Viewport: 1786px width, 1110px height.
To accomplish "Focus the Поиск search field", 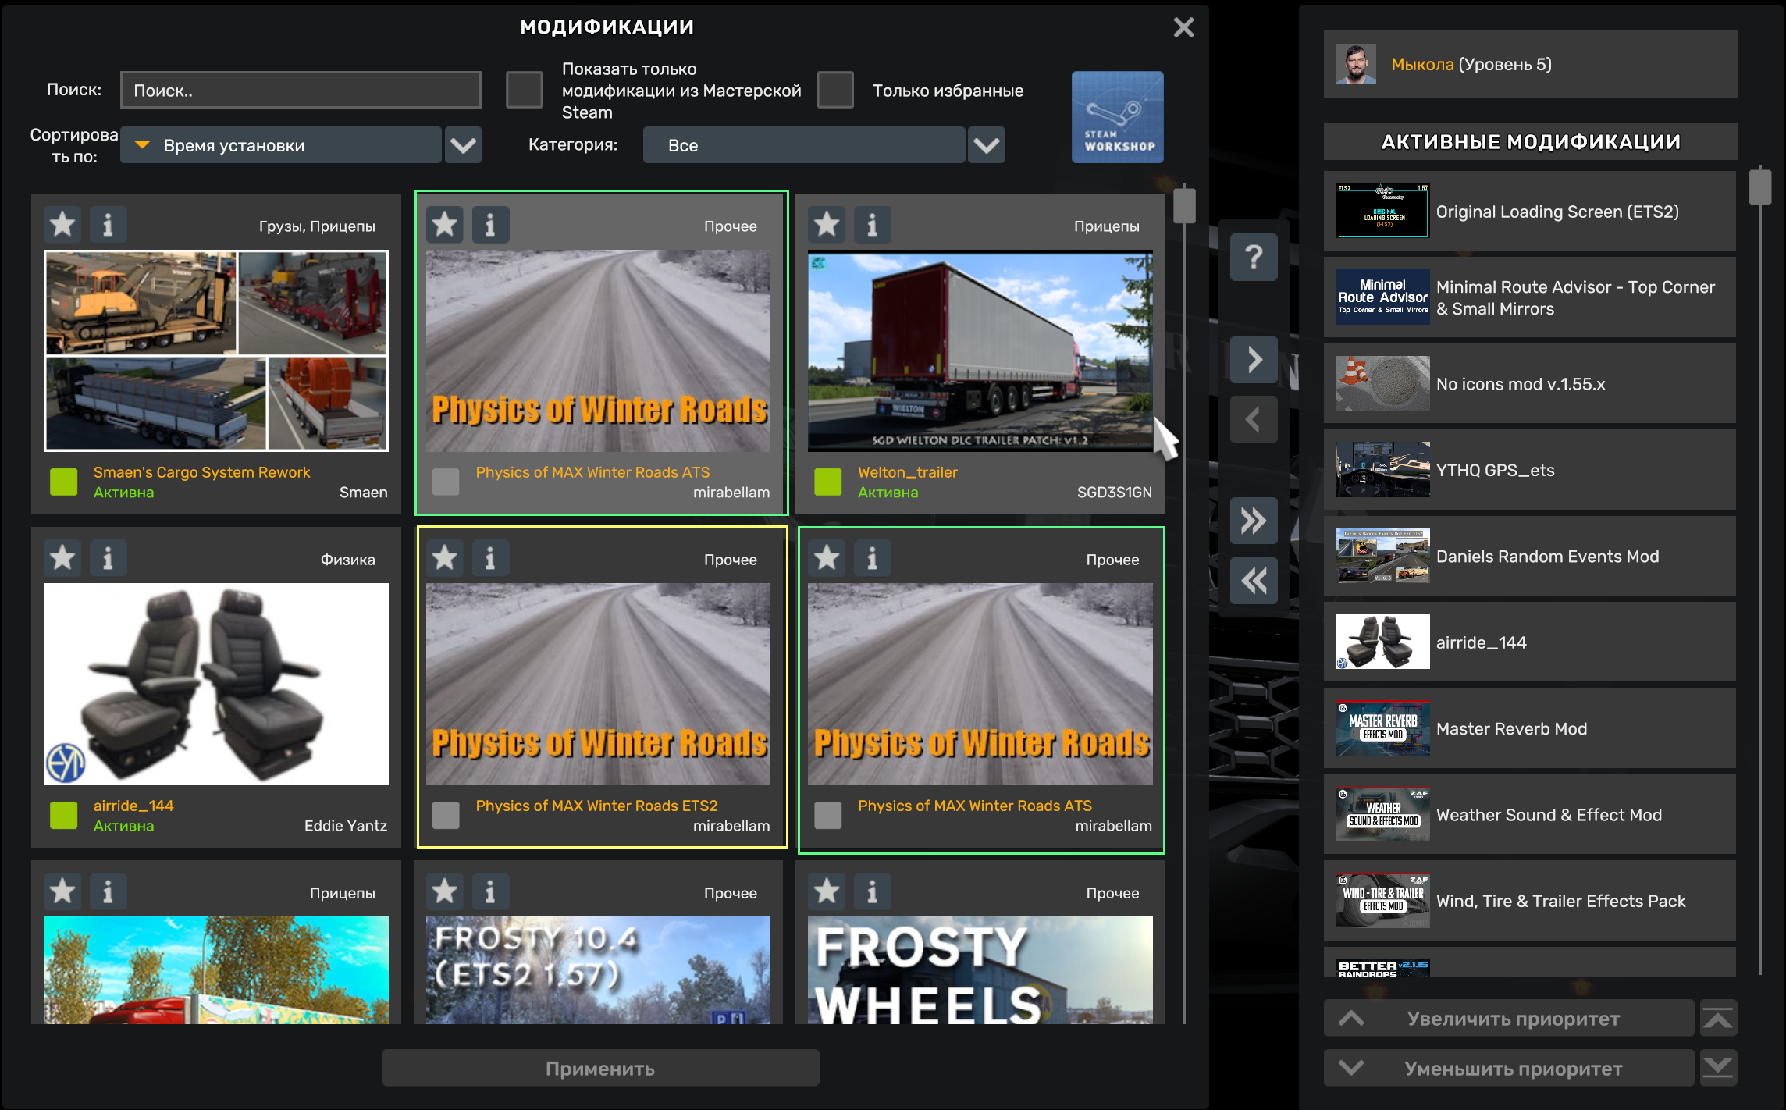I will (x=301, y=90).
